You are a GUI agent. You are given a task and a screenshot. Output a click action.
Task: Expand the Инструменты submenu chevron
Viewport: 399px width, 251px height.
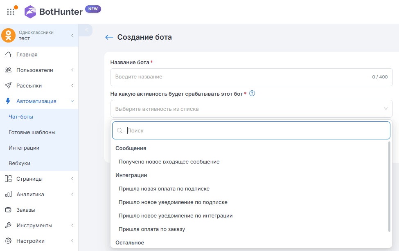(x=72, y=225)
